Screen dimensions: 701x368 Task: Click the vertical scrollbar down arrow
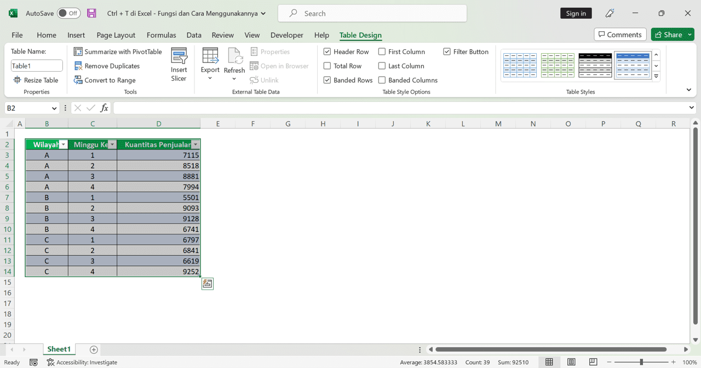coord(696,340)
